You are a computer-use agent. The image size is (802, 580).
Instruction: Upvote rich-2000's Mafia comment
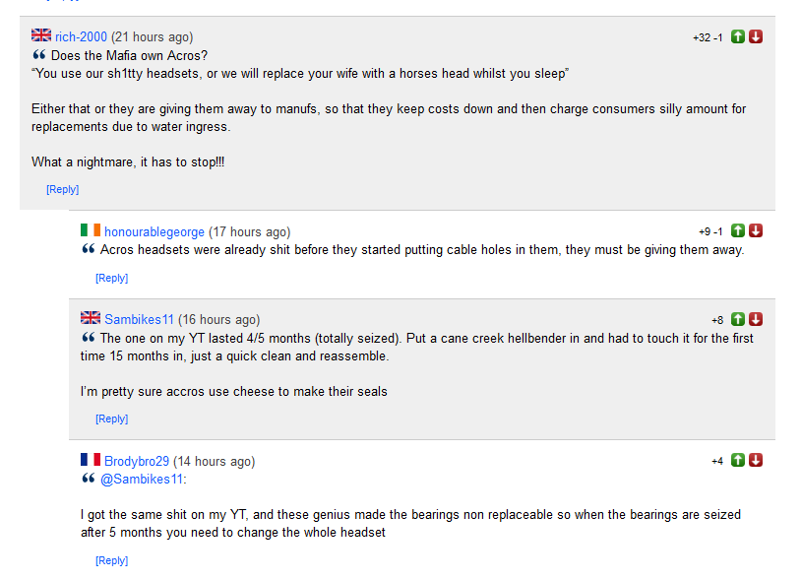pyautogui.click(x=738, y=36)
